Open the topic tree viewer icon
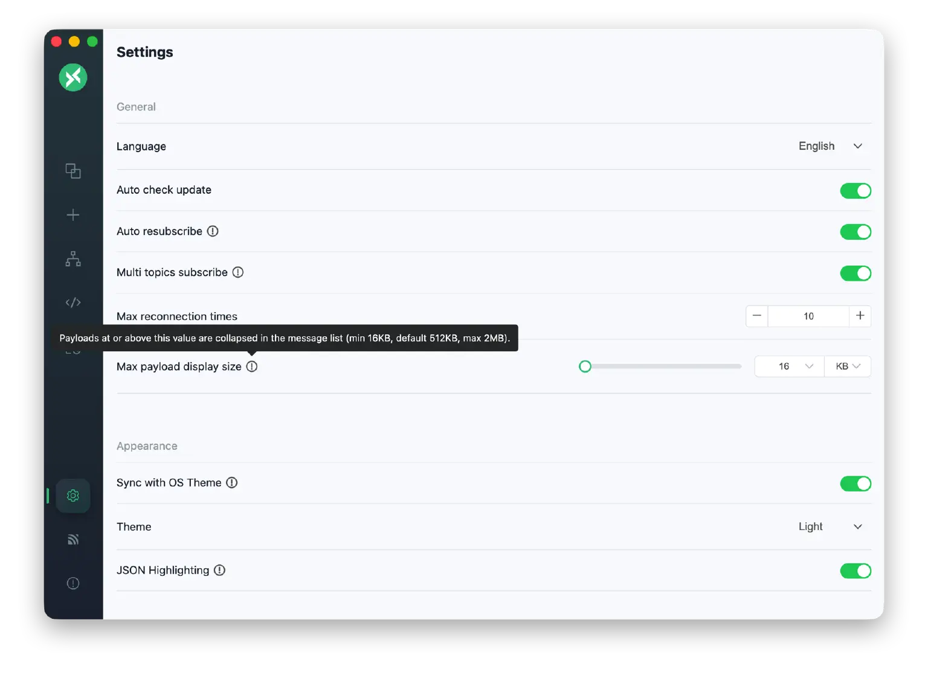The height and width of the screenshot is (678, 928). coord(73,259)
